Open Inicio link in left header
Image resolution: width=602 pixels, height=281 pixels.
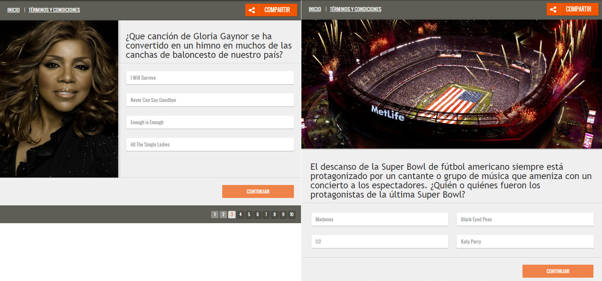[13, 10]
